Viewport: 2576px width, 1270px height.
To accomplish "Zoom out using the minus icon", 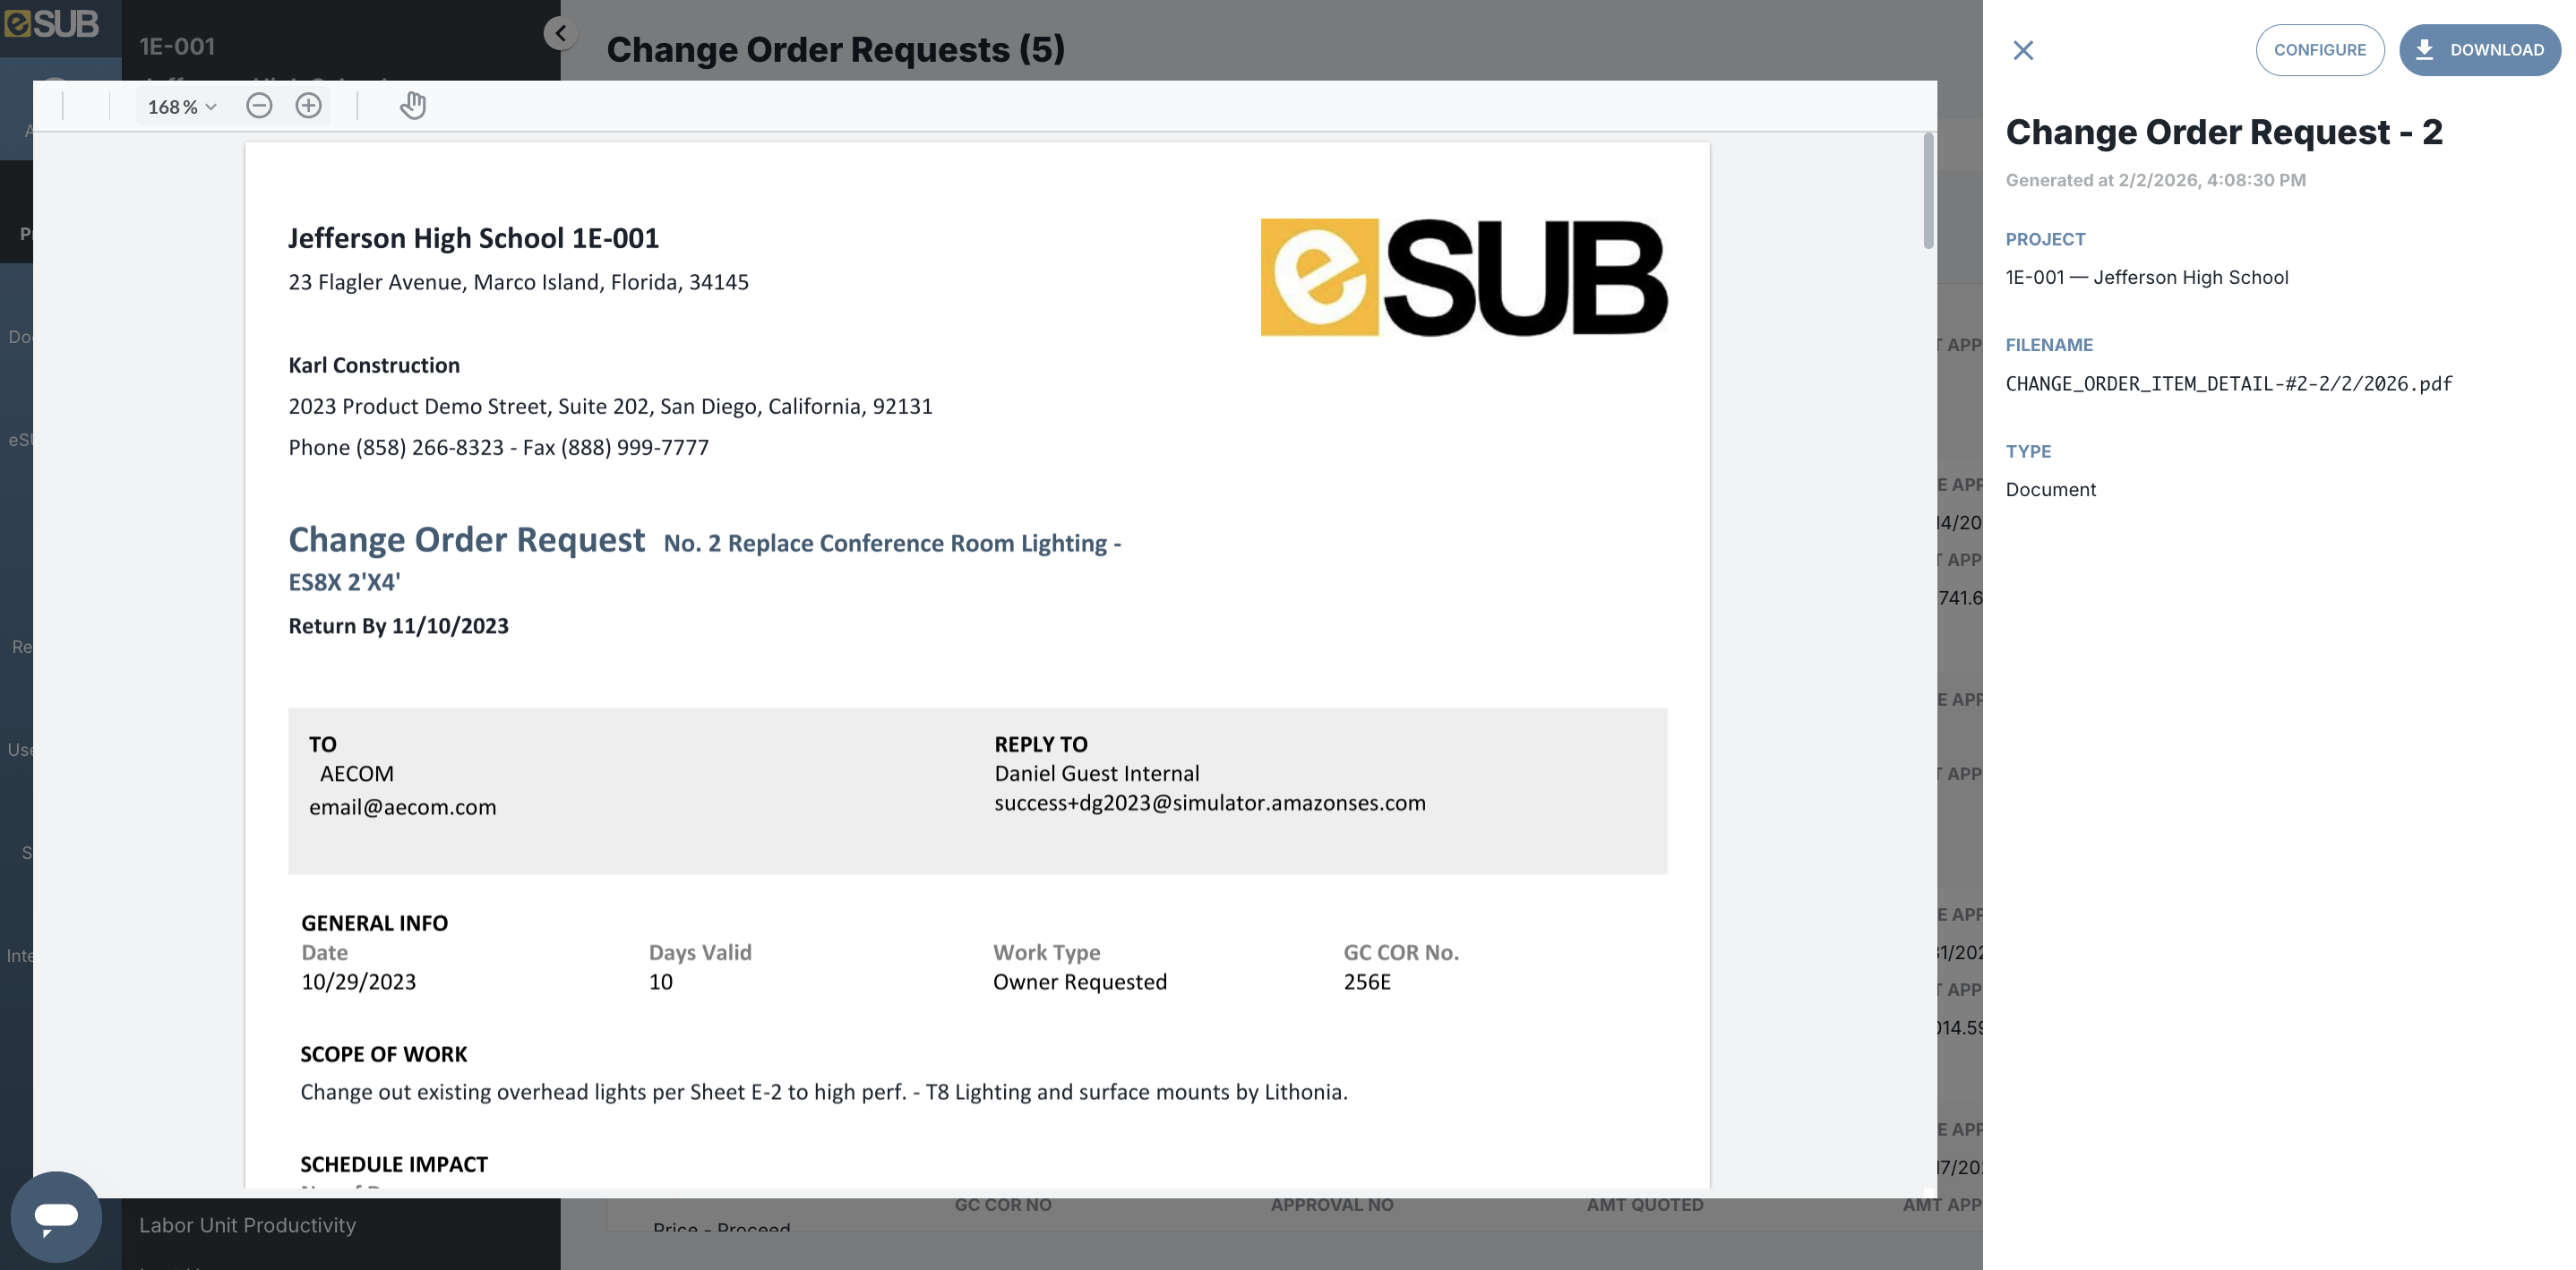I will [x=259, y=106].
